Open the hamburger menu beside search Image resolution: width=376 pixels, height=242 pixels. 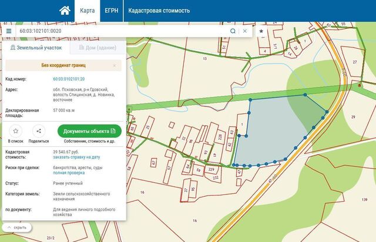click(9, 31)
